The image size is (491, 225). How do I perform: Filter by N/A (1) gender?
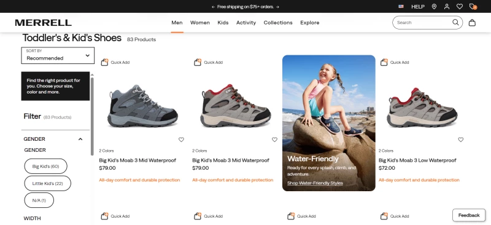coord(39,200)
